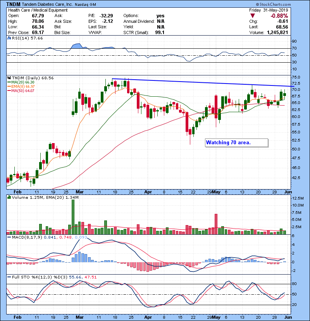Click the Last price value 68.56

point(282,27)
